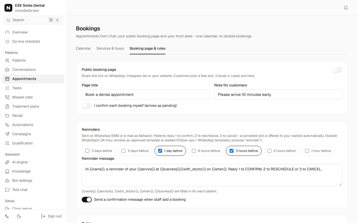Switch to the Services & hours tab
Image resolution: width=357 pixels, height=223 pixels.
click(110, 49)
